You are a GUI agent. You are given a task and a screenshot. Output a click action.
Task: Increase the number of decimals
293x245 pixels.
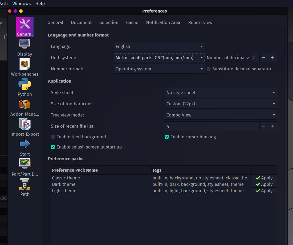pyautogui.click(x=272, y=58)
